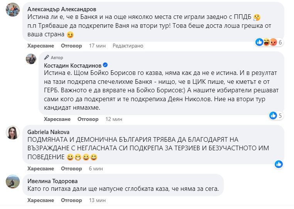Like Александър Александров's comment with Харесване
294x209 pixels.
[x=38, y=46]
